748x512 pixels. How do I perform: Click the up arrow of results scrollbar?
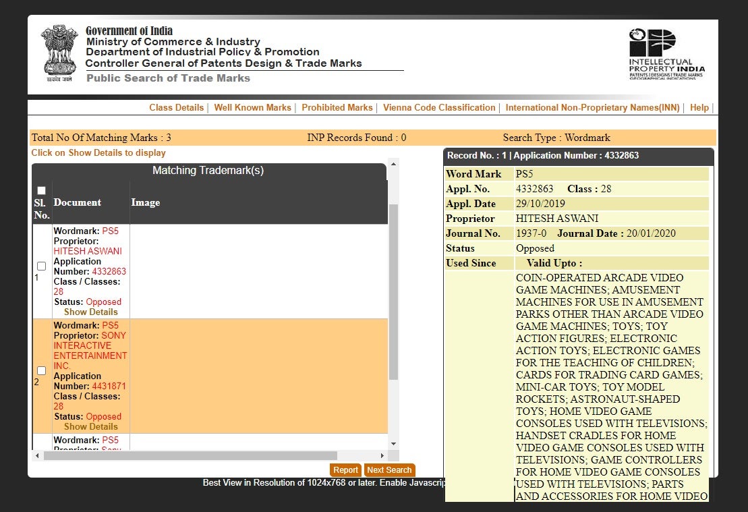tap(393, 164)
